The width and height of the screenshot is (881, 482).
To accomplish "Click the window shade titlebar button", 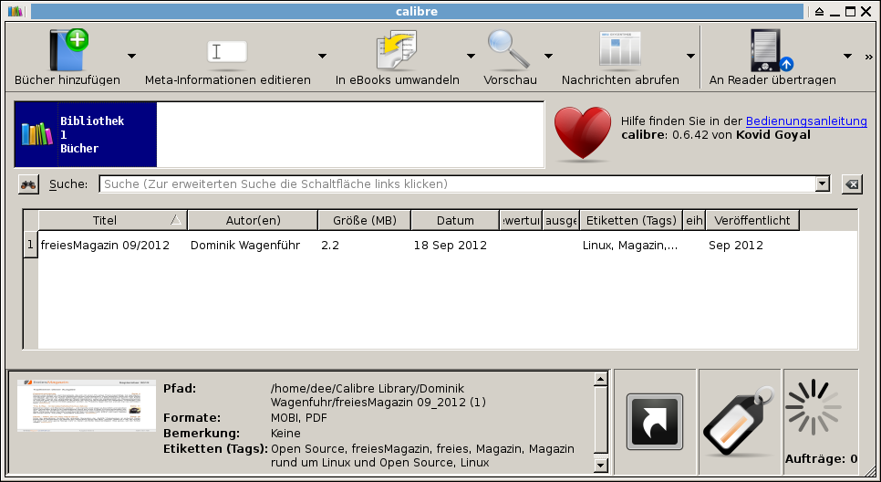I will click(820, 11).
